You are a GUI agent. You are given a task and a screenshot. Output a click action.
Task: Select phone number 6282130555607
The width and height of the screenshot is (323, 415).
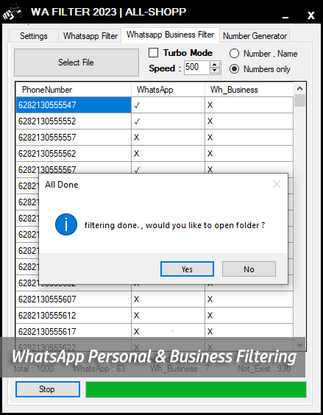74,299
